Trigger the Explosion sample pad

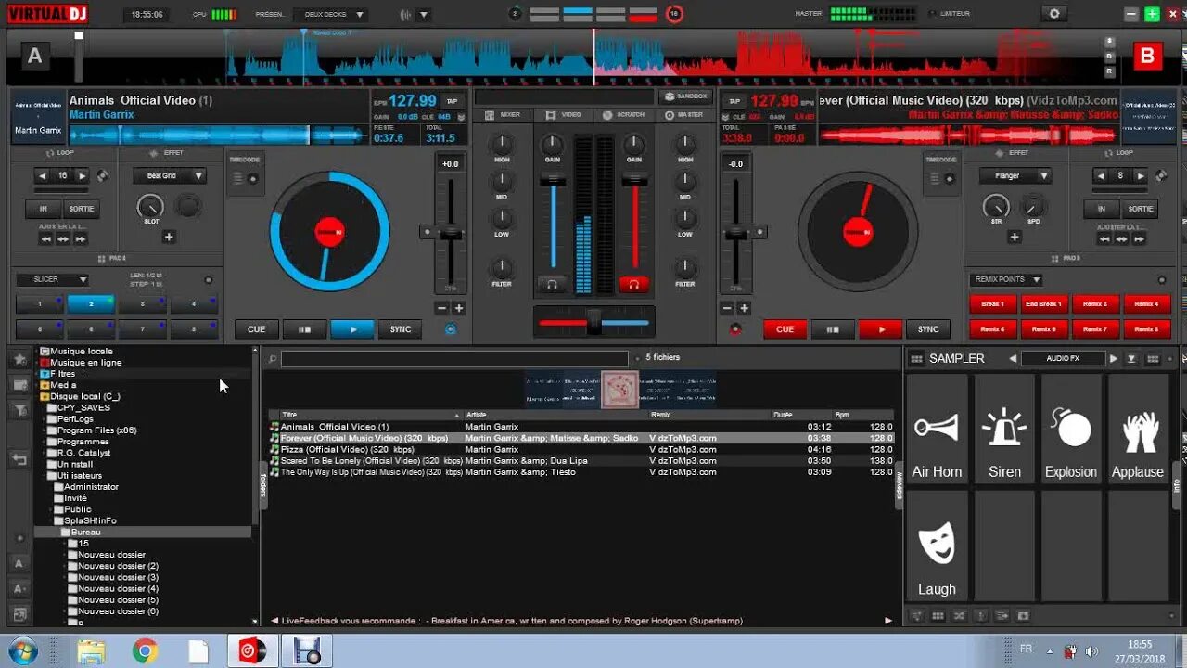[1071, 428]
